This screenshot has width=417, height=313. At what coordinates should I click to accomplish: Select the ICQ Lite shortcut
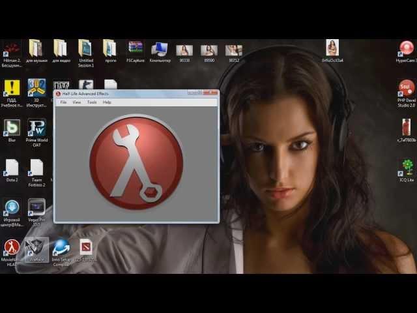click(x=407, y=171)
